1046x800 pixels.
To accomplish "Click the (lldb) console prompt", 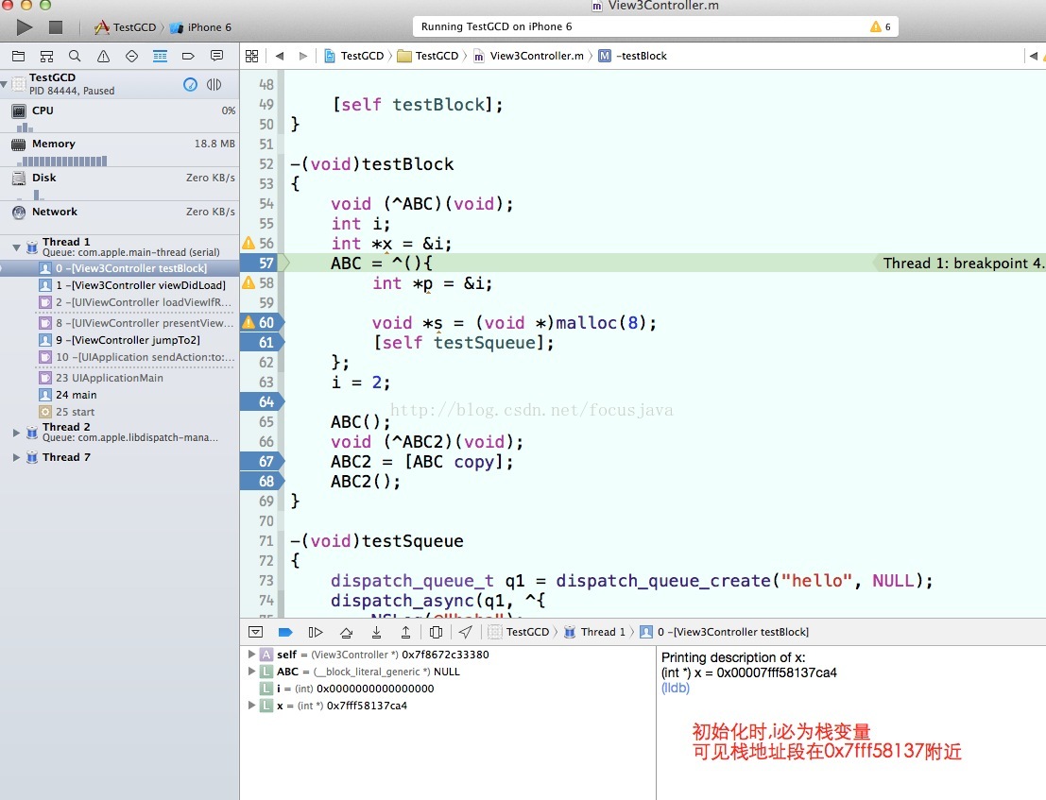I will [x=675, y=688].
